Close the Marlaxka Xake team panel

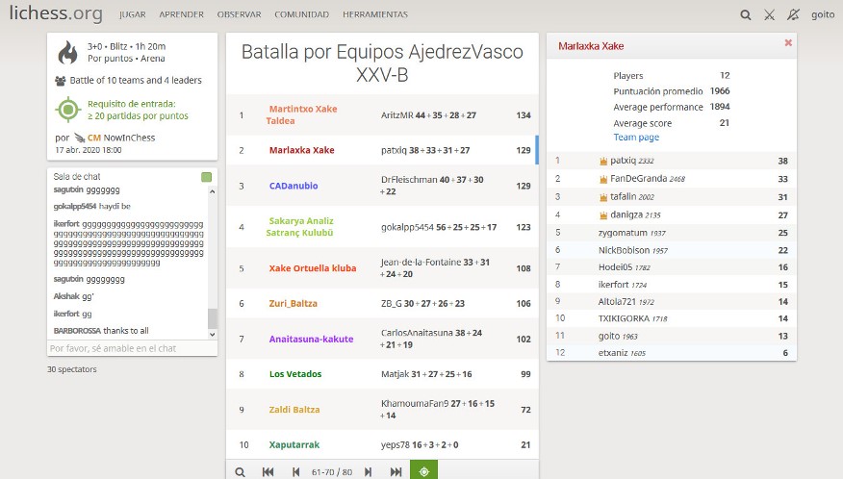pos(788,43)
